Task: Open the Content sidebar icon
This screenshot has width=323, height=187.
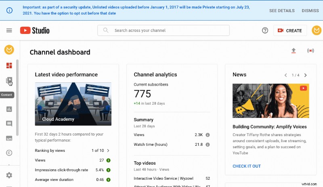Action: 9,80
